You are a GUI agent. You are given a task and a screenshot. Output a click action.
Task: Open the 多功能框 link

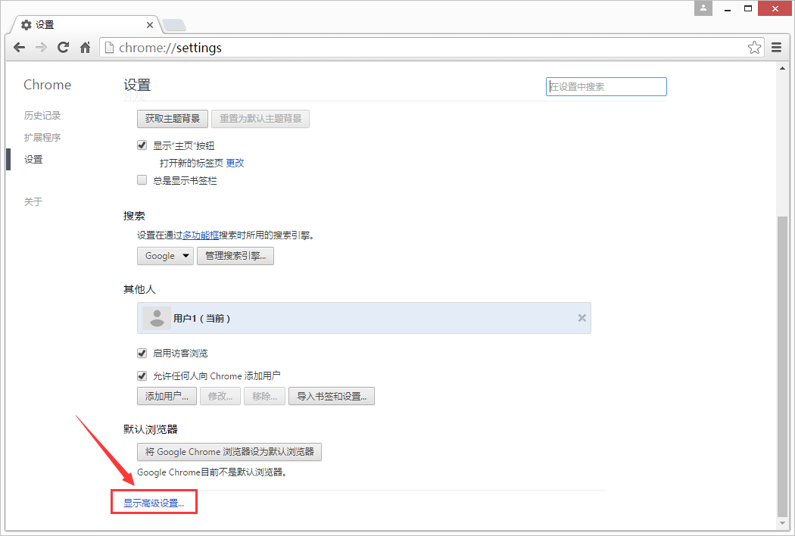click(x=201, y=235)
